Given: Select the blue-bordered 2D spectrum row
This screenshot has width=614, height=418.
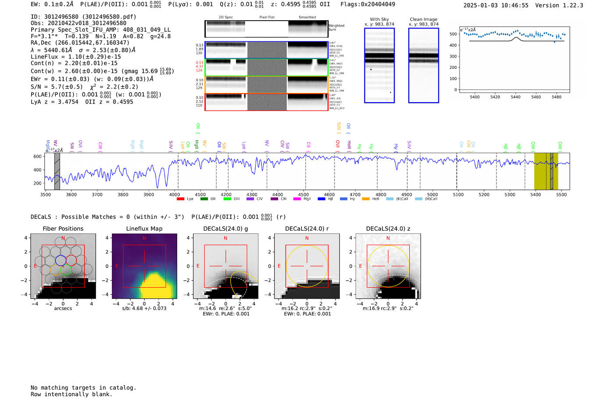Looking at the screenshot, I should [x=266, y=50].
